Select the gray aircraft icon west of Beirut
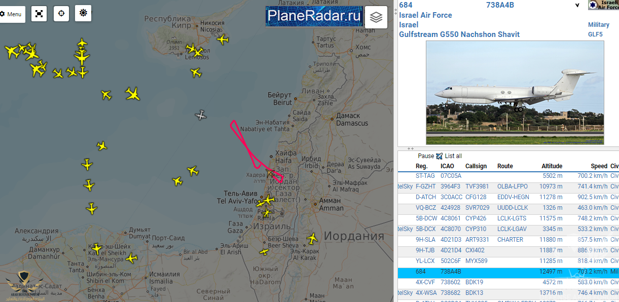This screenshot has height=302, width=619. (201, 115)
